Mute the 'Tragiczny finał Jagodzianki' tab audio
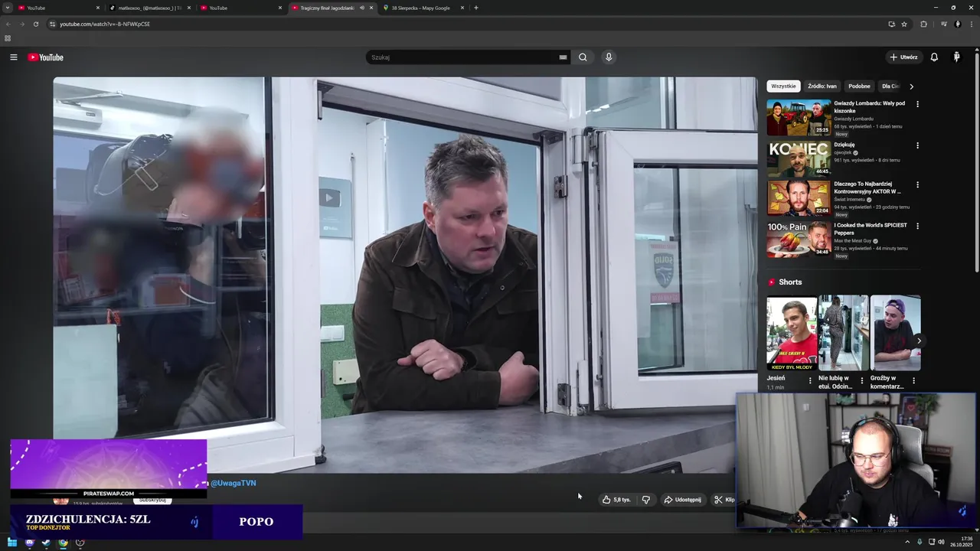The width and height of the screenshot is (980, 551). tap(362, 8)
